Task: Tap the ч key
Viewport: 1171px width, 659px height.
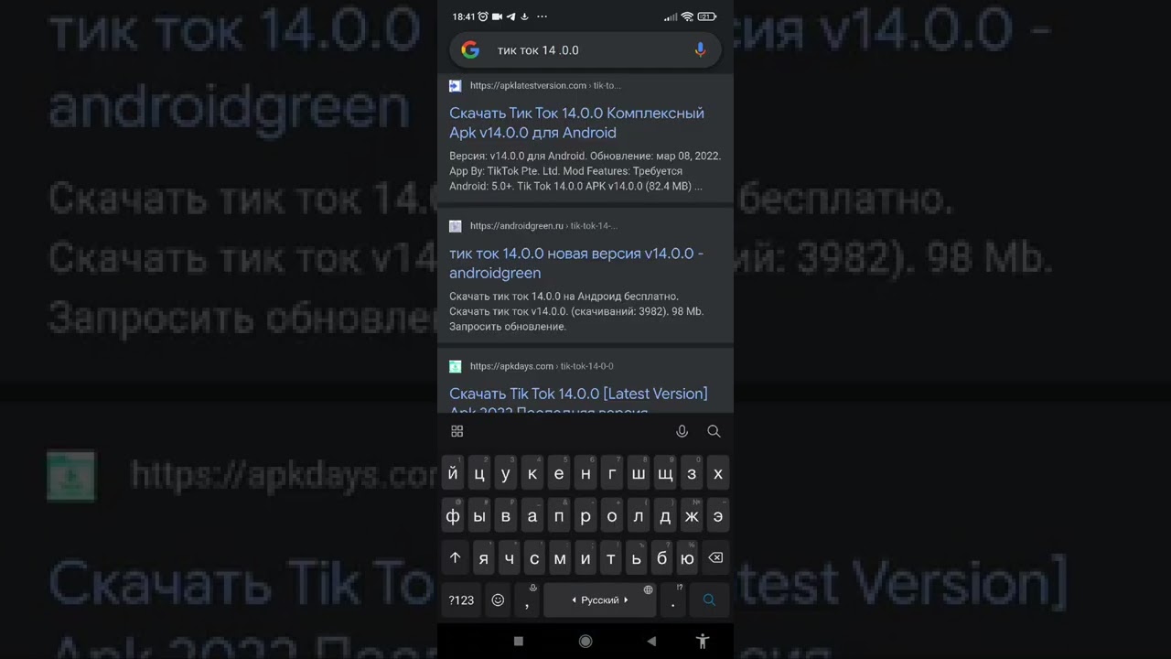Action: (510, 558)
